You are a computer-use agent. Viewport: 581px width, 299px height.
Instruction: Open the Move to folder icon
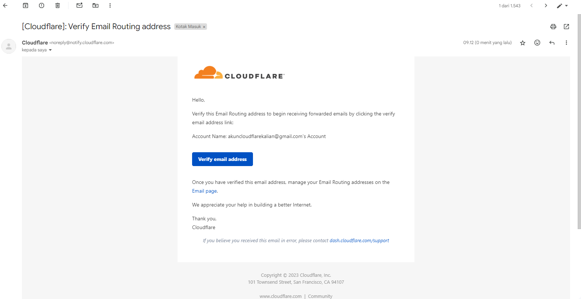95,5
